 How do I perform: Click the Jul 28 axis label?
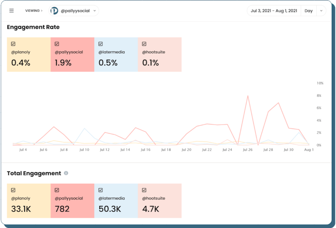(x=268, y=150)
